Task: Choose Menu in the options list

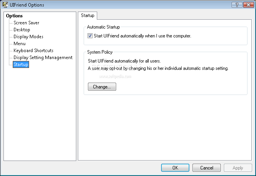Action: click(x=19, y=44)
